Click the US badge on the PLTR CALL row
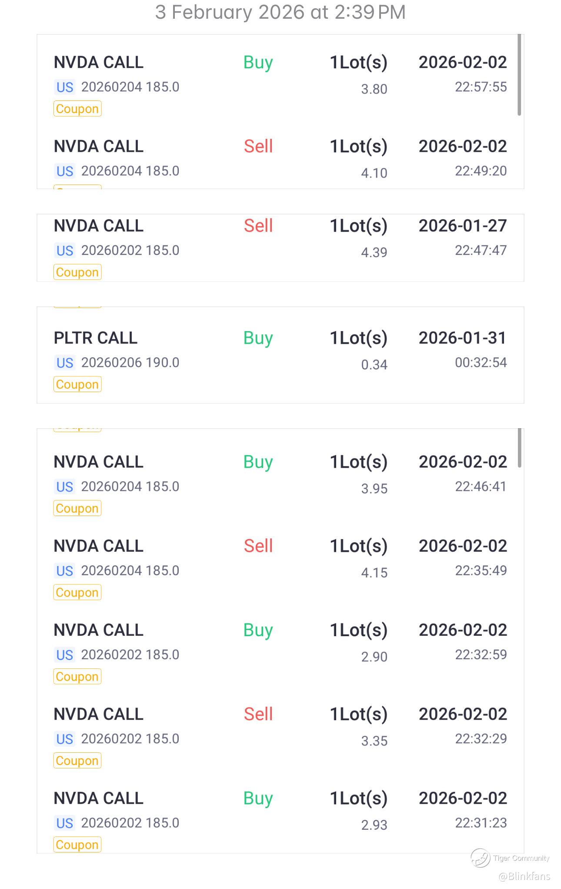This screenshot has height=889, width=561. [x=65, y=362]
